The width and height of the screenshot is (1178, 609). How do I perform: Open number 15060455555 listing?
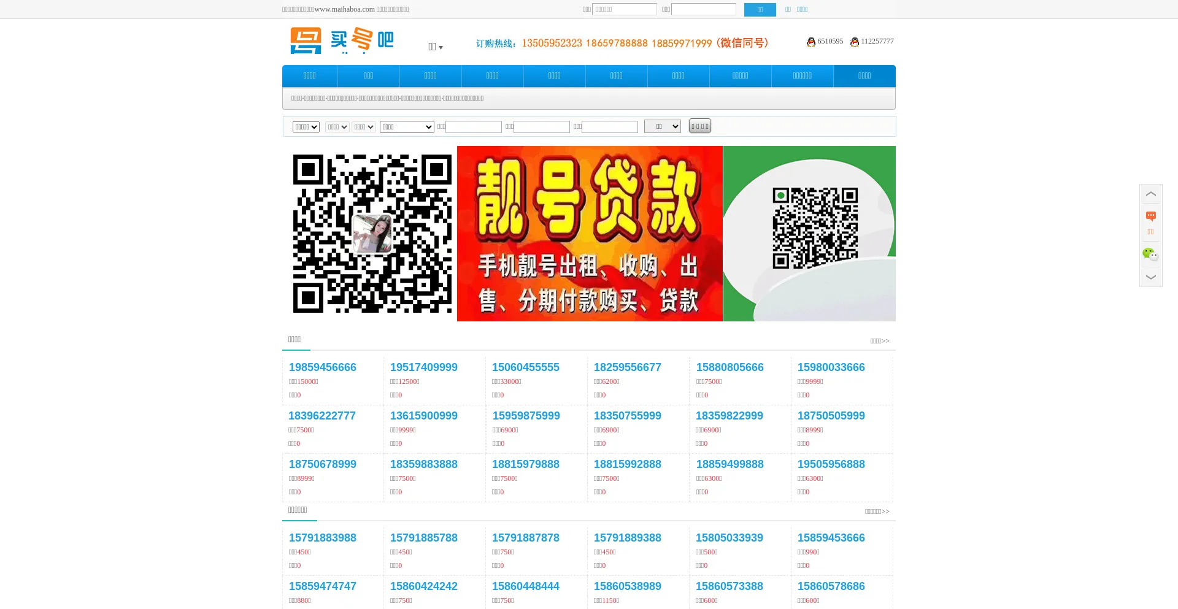point(526,367)
